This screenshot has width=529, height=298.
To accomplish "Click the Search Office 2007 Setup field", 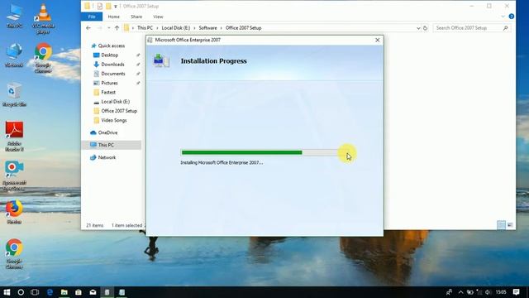I will (472, 28).
